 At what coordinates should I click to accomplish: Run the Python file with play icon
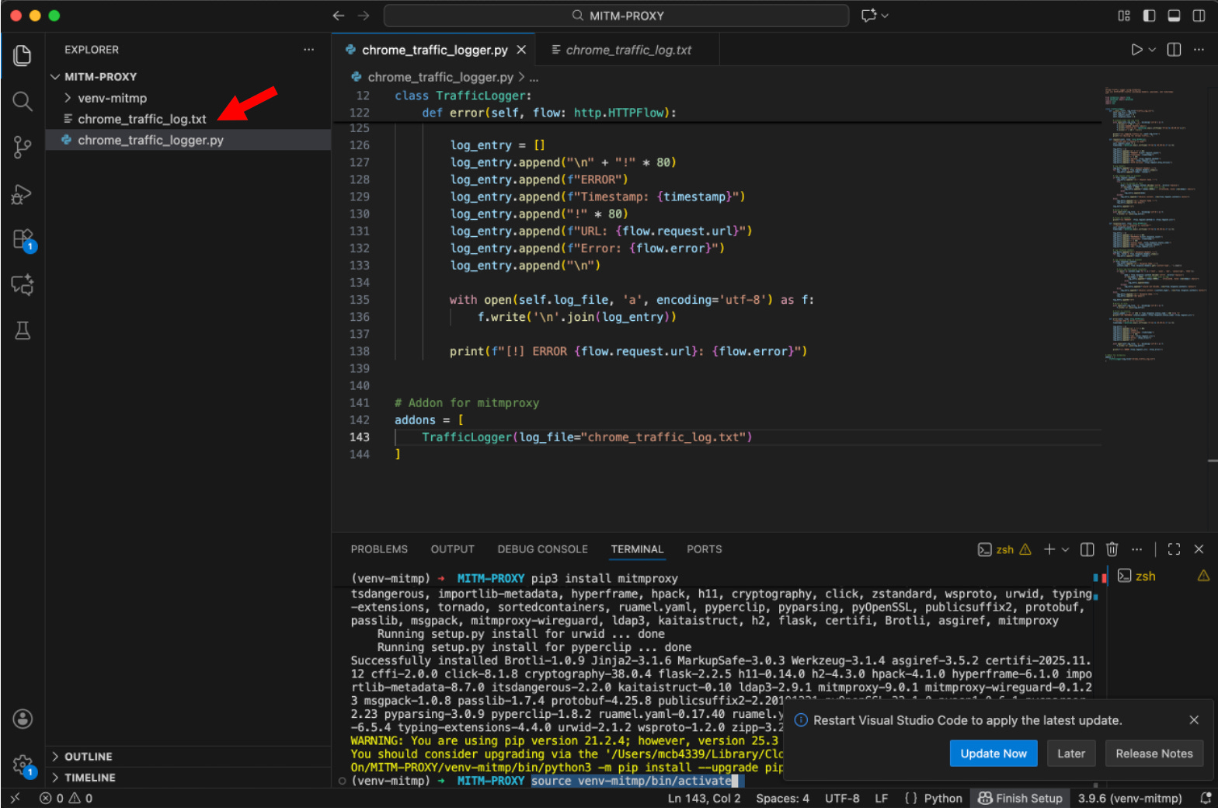click(1136, 50)
